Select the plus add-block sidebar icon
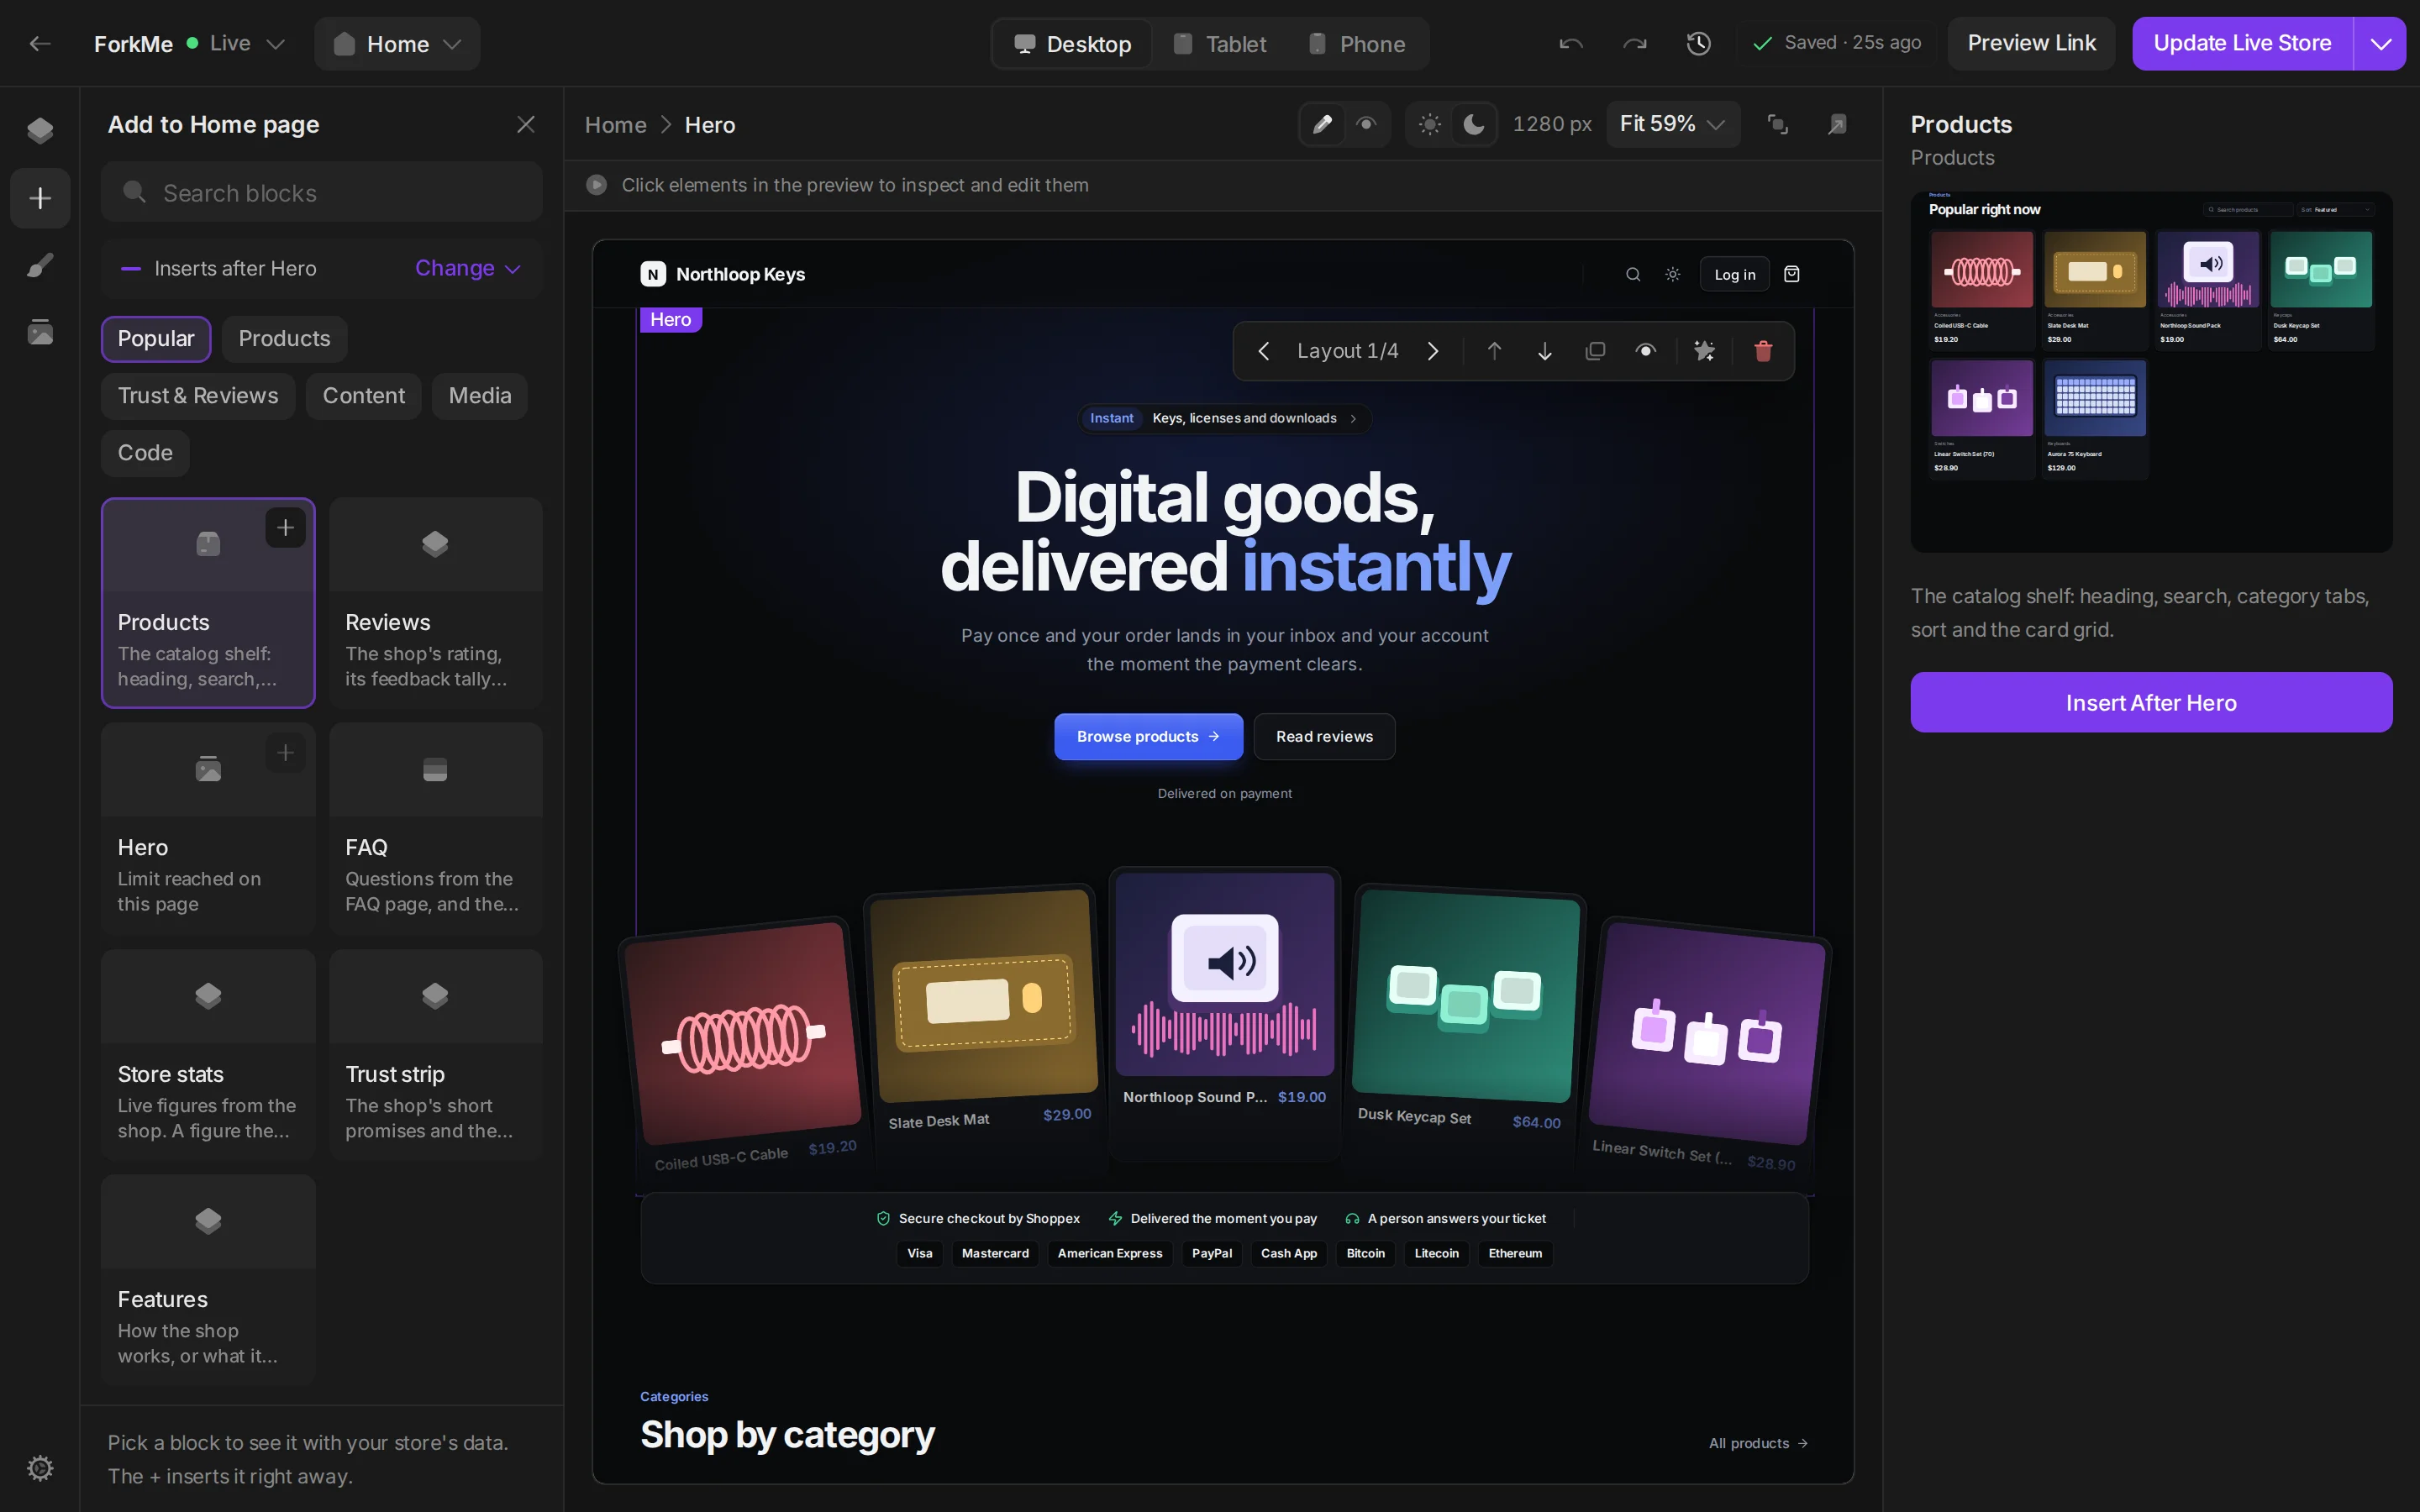This screenshot has height=1512, width=2420. tap(40, 198)
